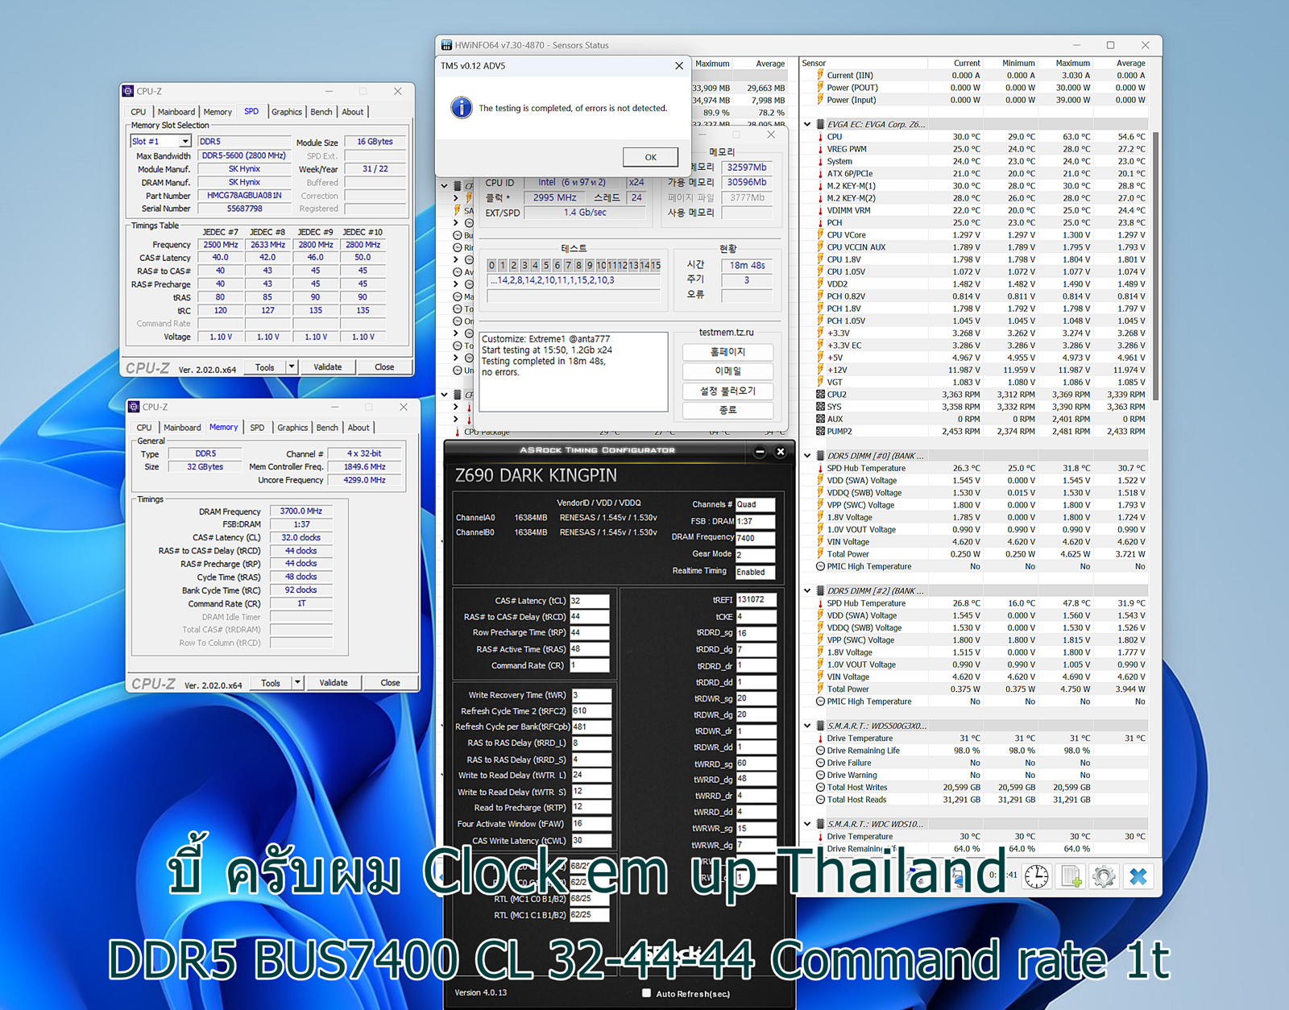The image size is (1289, 1010).
Task: Click the HWiNFO clock reset icon
Action: click(1037, 876)
